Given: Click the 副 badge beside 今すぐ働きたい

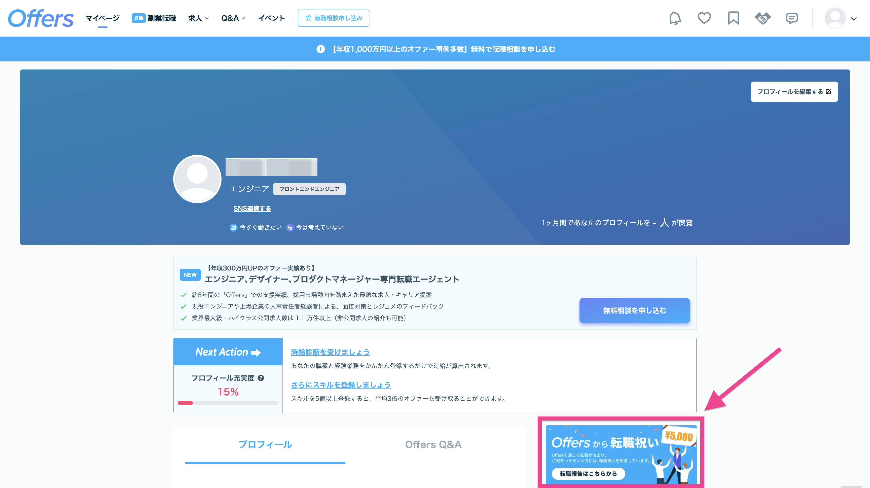Looking at the screenshot, I should (x=233, y=228).
